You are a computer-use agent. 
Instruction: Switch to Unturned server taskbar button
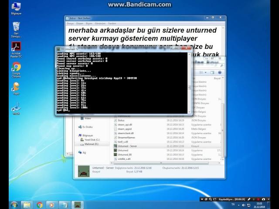point(78,205)
